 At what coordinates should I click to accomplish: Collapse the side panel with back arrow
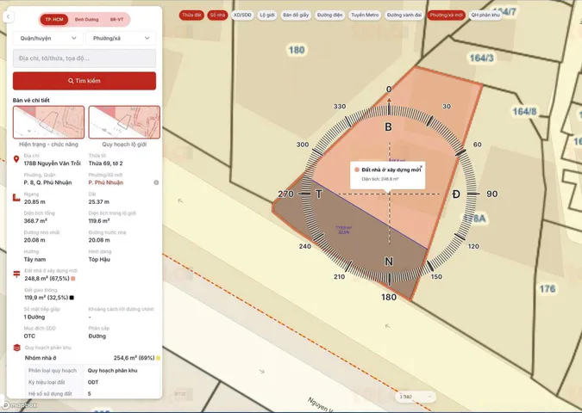pyautogui.click(x=8, y=16)
